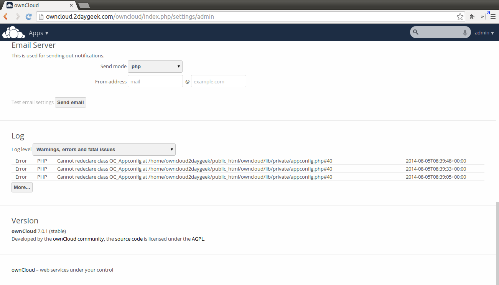Viewport: 499px width, 285px height.
Task: Click the ownCloud search field
Action: point(440,33)
